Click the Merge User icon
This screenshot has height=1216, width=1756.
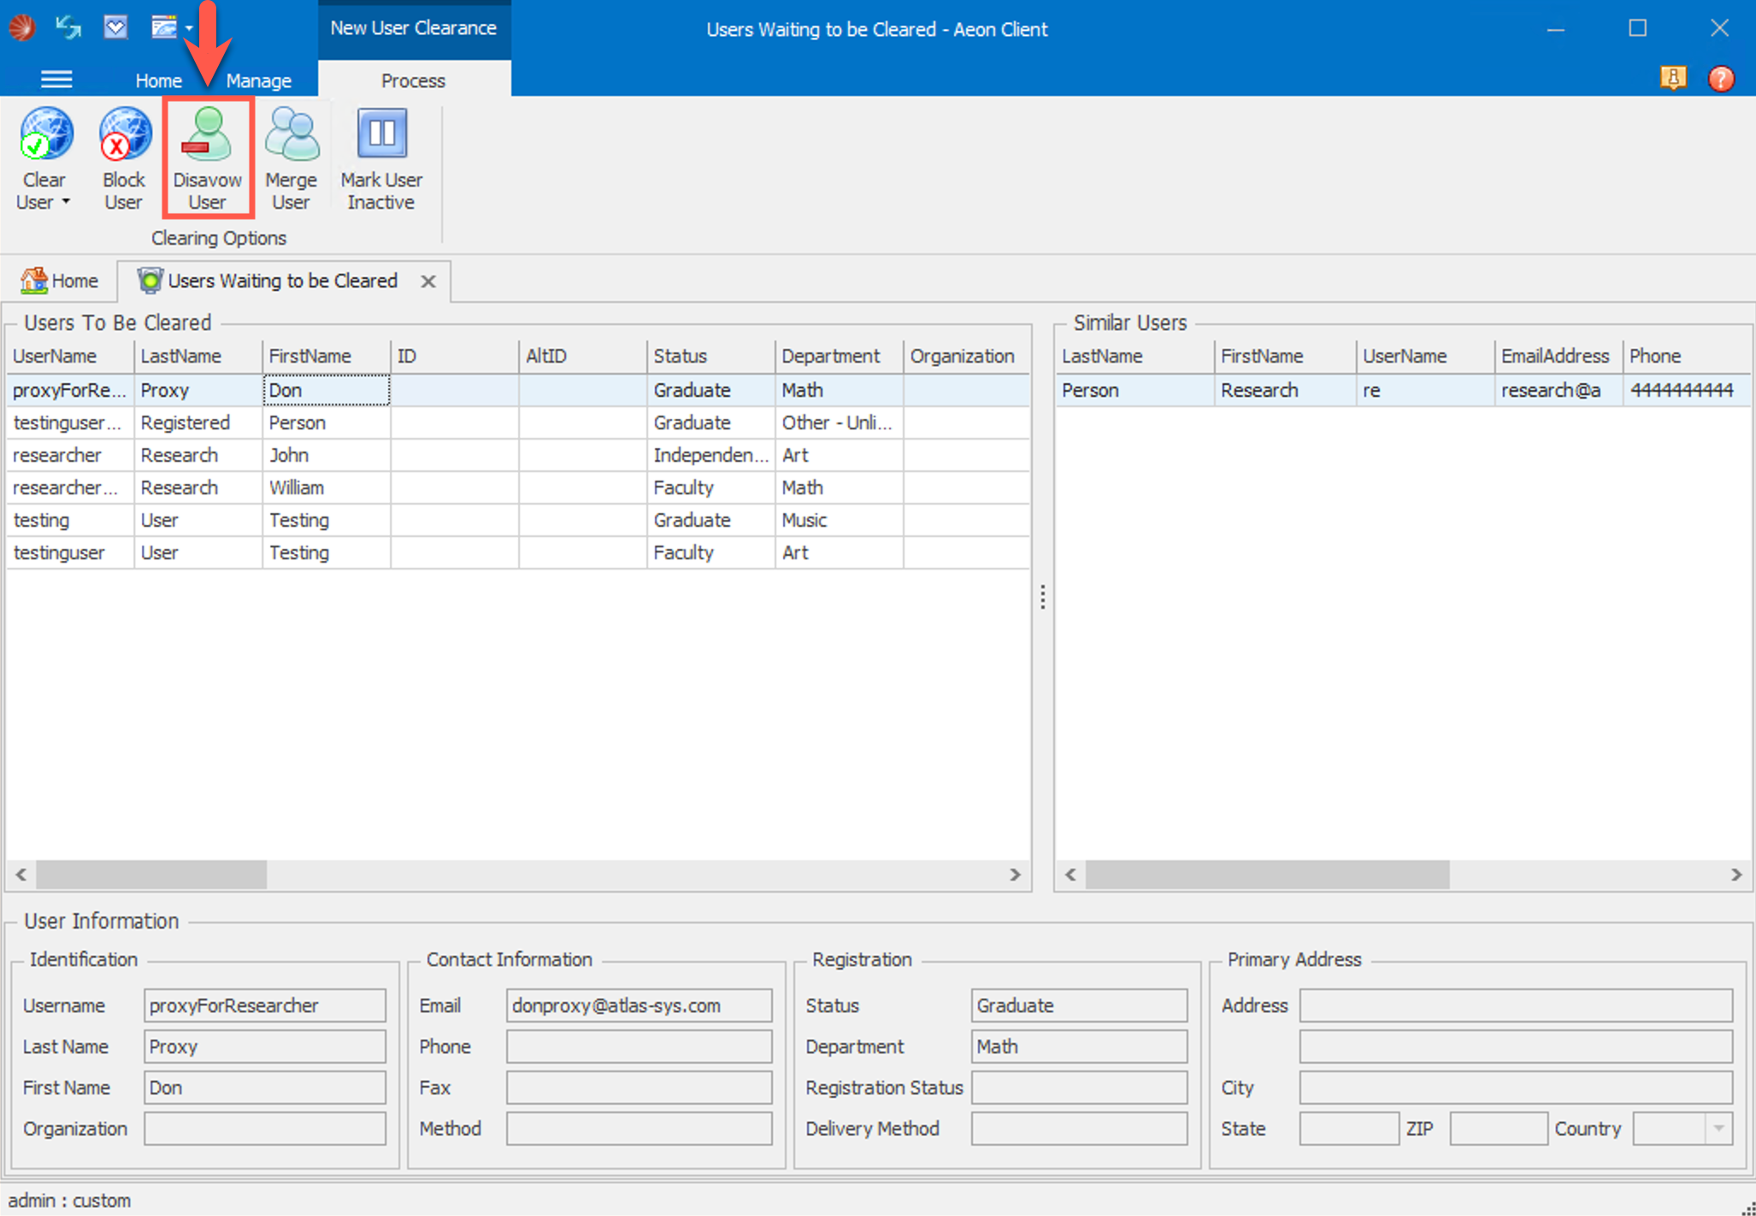(x=292, y=134)
